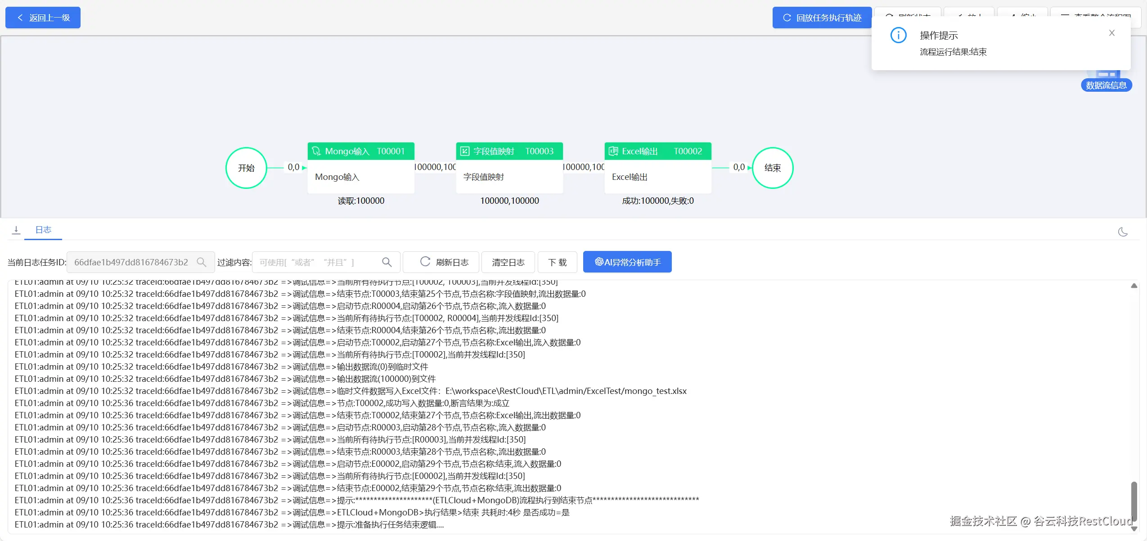Click the log scrollbar up arrow
The width and height of the screenshot is (1147, 541).
(x=1134, y=286)
